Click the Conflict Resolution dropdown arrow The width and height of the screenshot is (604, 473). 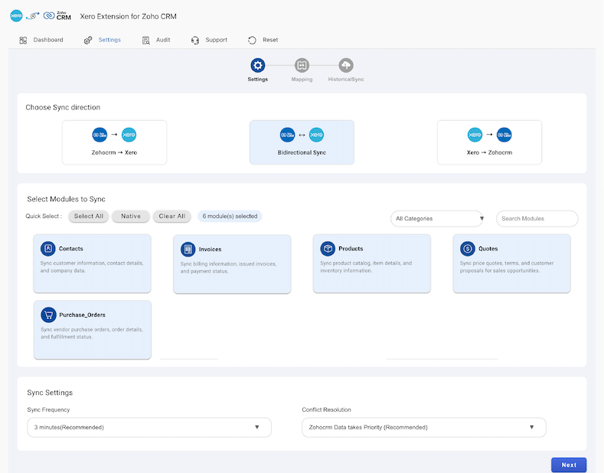point(531,427)
